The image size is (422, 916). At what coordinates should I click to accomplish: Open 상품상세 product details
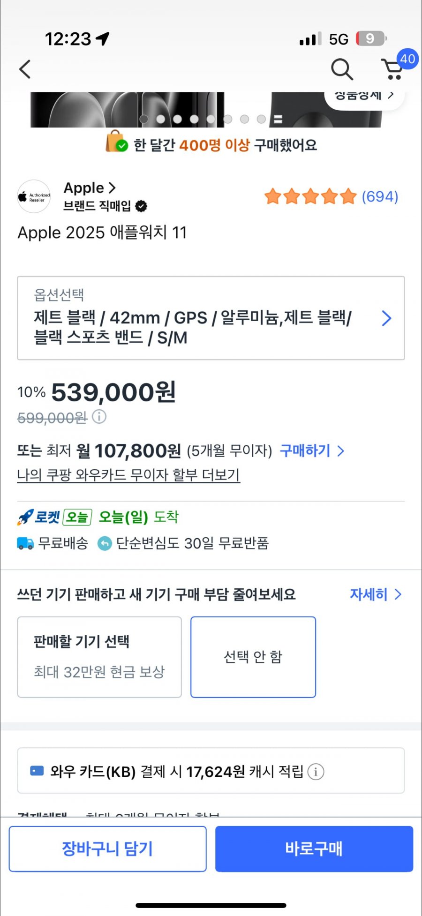(363, 95)
